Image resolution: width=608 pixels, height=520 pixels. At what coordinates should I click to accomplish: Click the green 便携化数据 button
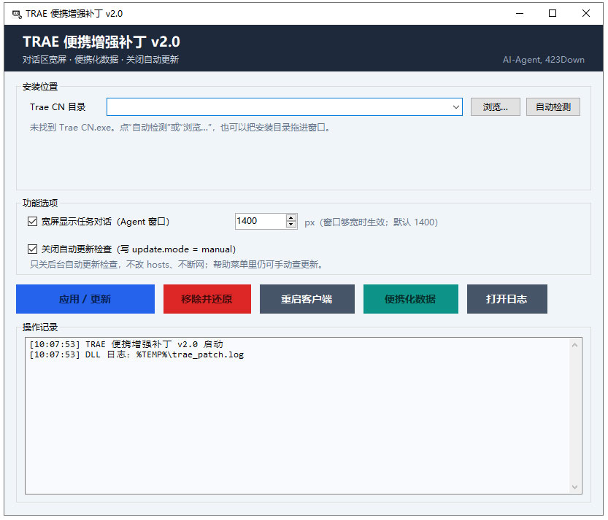411,299
